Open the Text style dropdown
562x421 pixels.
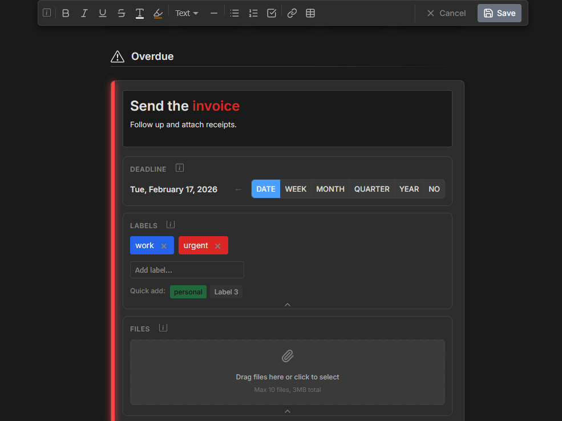tap(186, 13)
